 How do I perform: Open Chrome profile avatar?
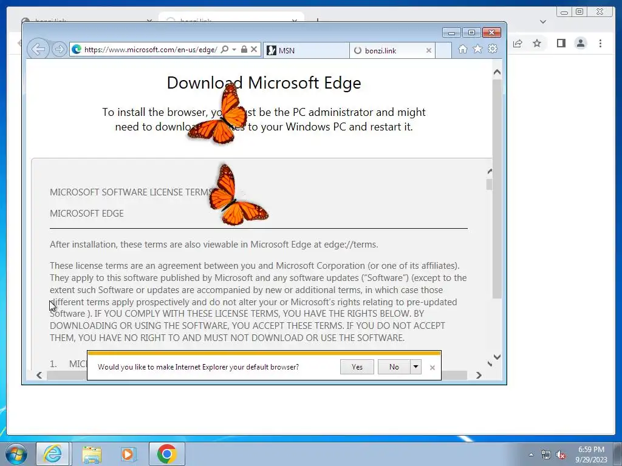coord(581,43)
